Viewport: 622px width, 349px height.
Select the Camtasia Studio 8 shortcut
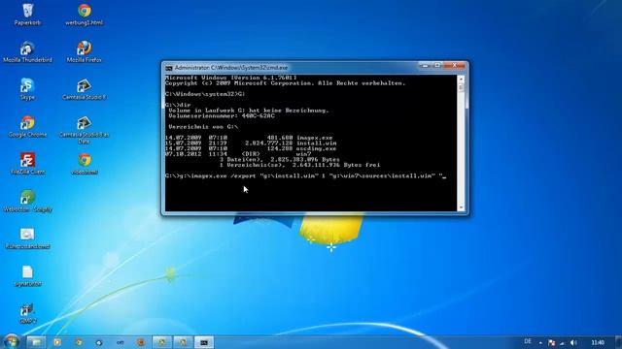point(85,89)
